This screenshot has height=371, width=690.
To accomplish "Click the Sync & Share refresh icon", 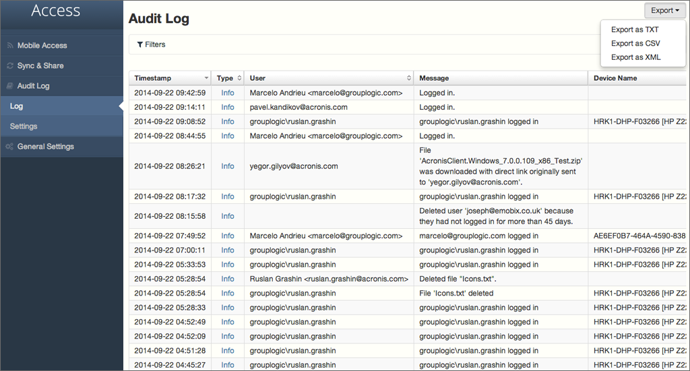I will pos(10,66).
